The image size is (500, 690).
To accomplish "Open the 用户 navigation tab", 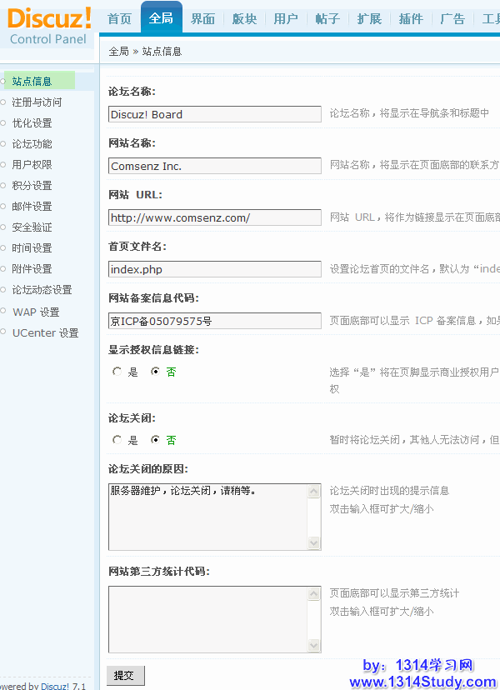I will click(x=286, y=19).
